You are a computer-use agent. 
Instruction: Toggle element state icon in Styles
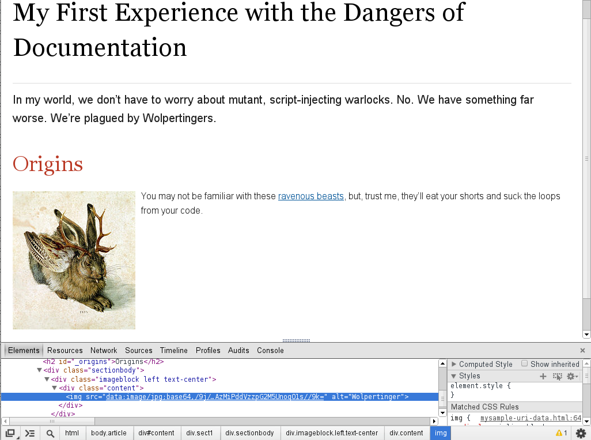tap(557, 376)
